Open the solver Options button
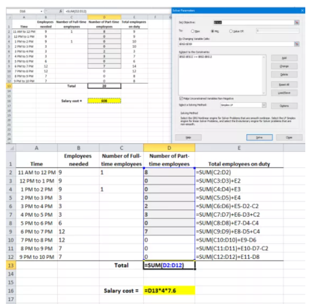The width and height of the screenshot is (312, 304). 284,106
